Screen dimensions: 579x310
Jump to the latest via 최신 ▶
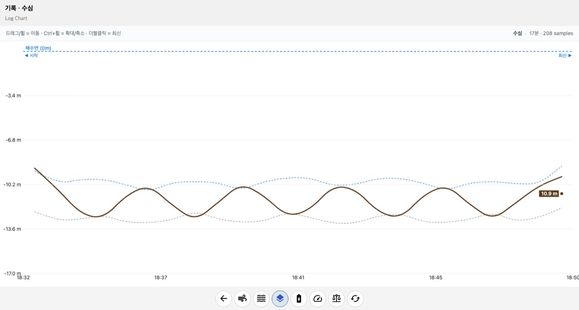coord(565,56)
